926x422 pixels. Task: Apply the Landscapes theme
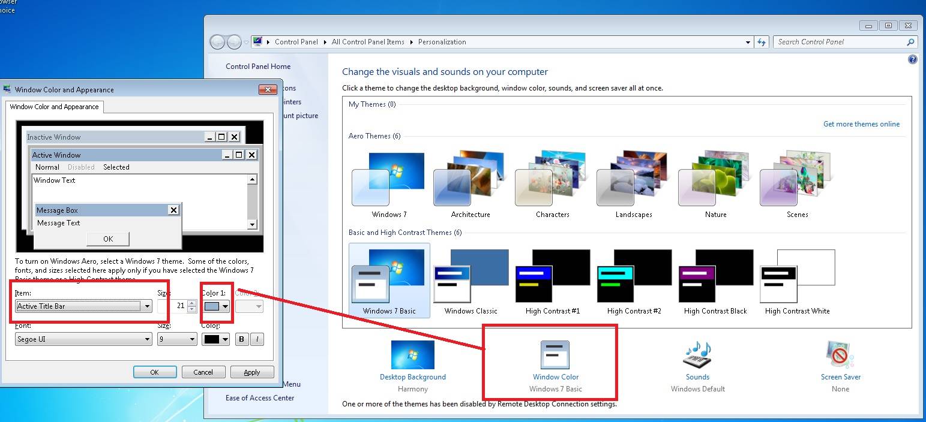point(633,185)
